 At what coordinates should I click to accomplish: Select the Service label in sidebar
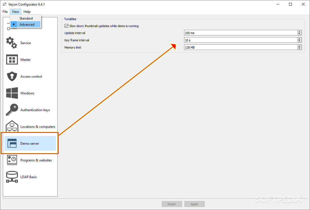(x=25, y=43)
